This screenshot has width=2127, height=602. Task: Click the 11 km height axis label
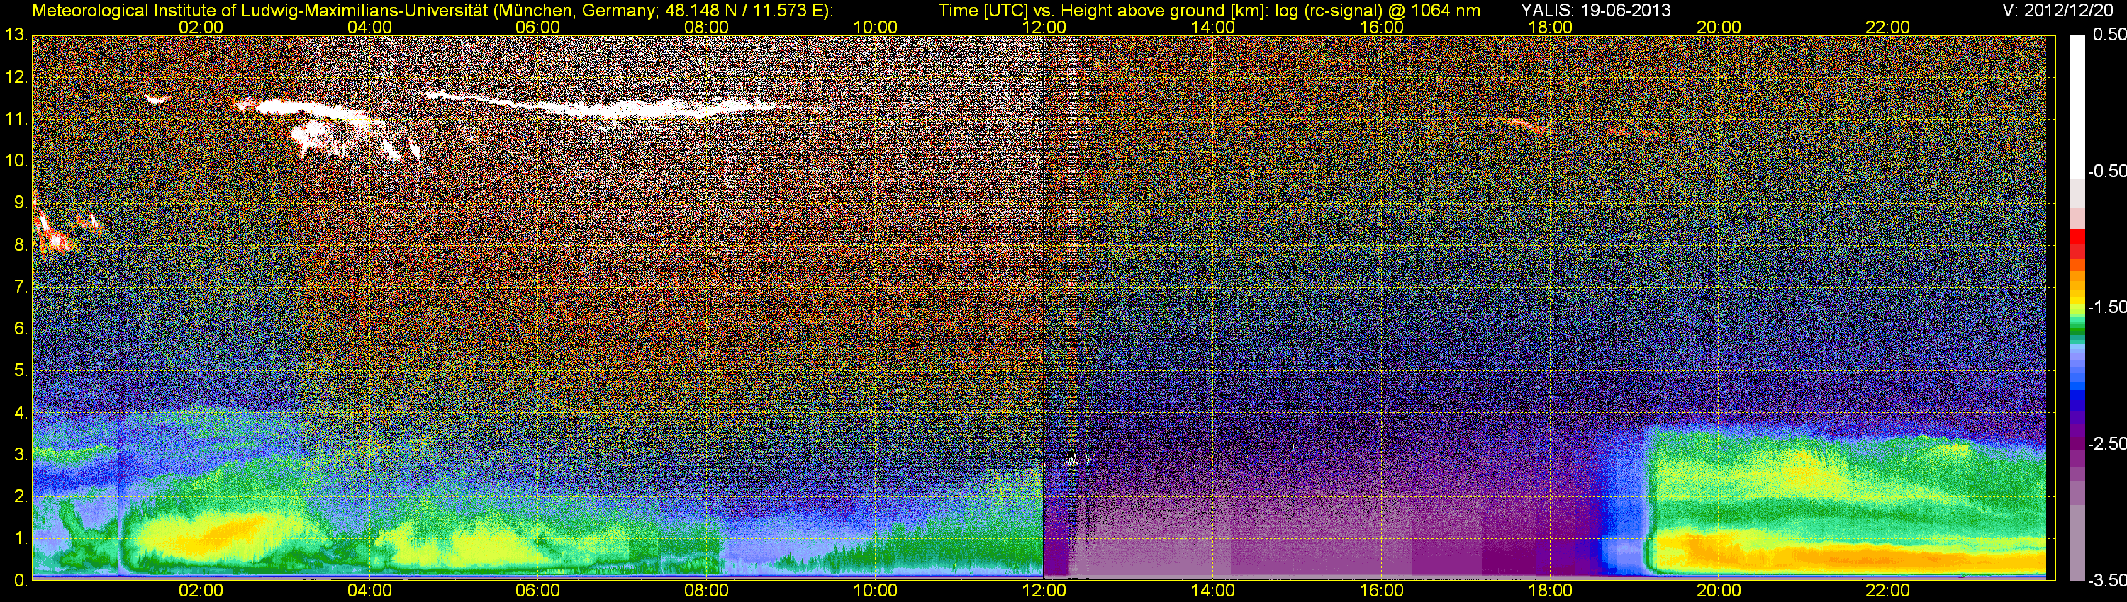coord(15,120)
